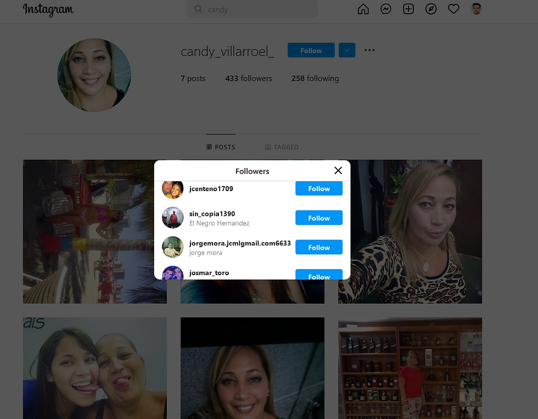
Task: Open the three-dot options menu
Action: 369,50
